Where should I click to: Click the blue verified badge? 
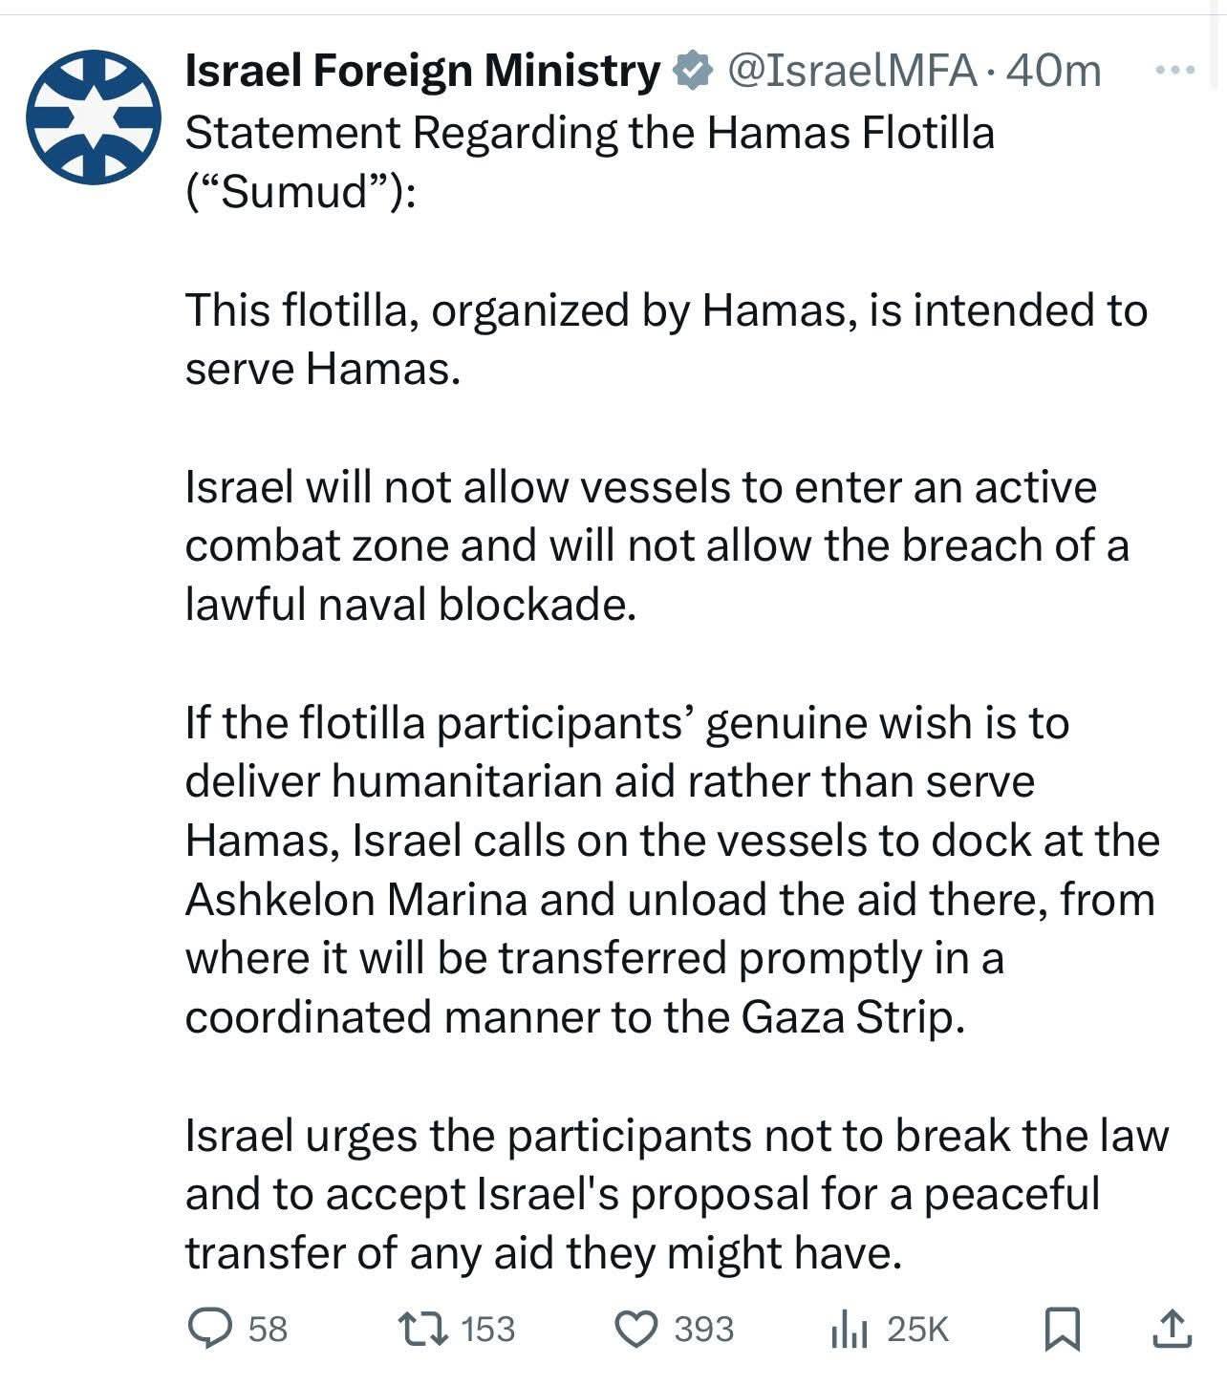tap(692, 71)
